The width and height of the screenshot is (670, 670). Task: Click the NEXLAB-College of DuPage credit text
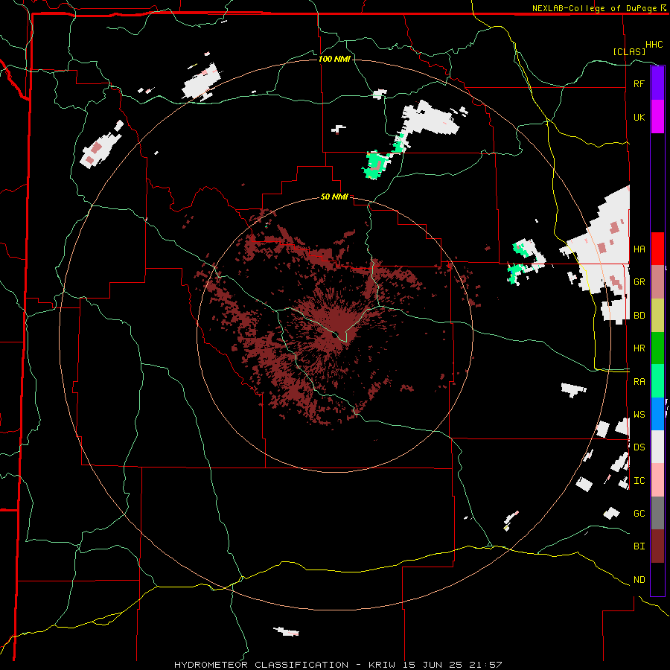coord(594,8)
